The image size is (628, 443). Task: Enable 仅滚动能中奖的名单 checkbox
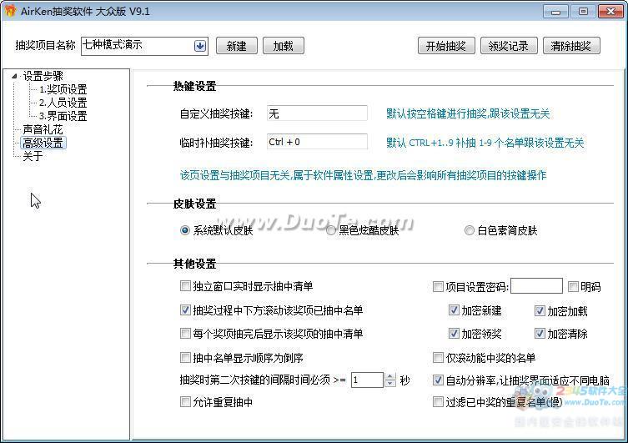(x=438, y=357)
